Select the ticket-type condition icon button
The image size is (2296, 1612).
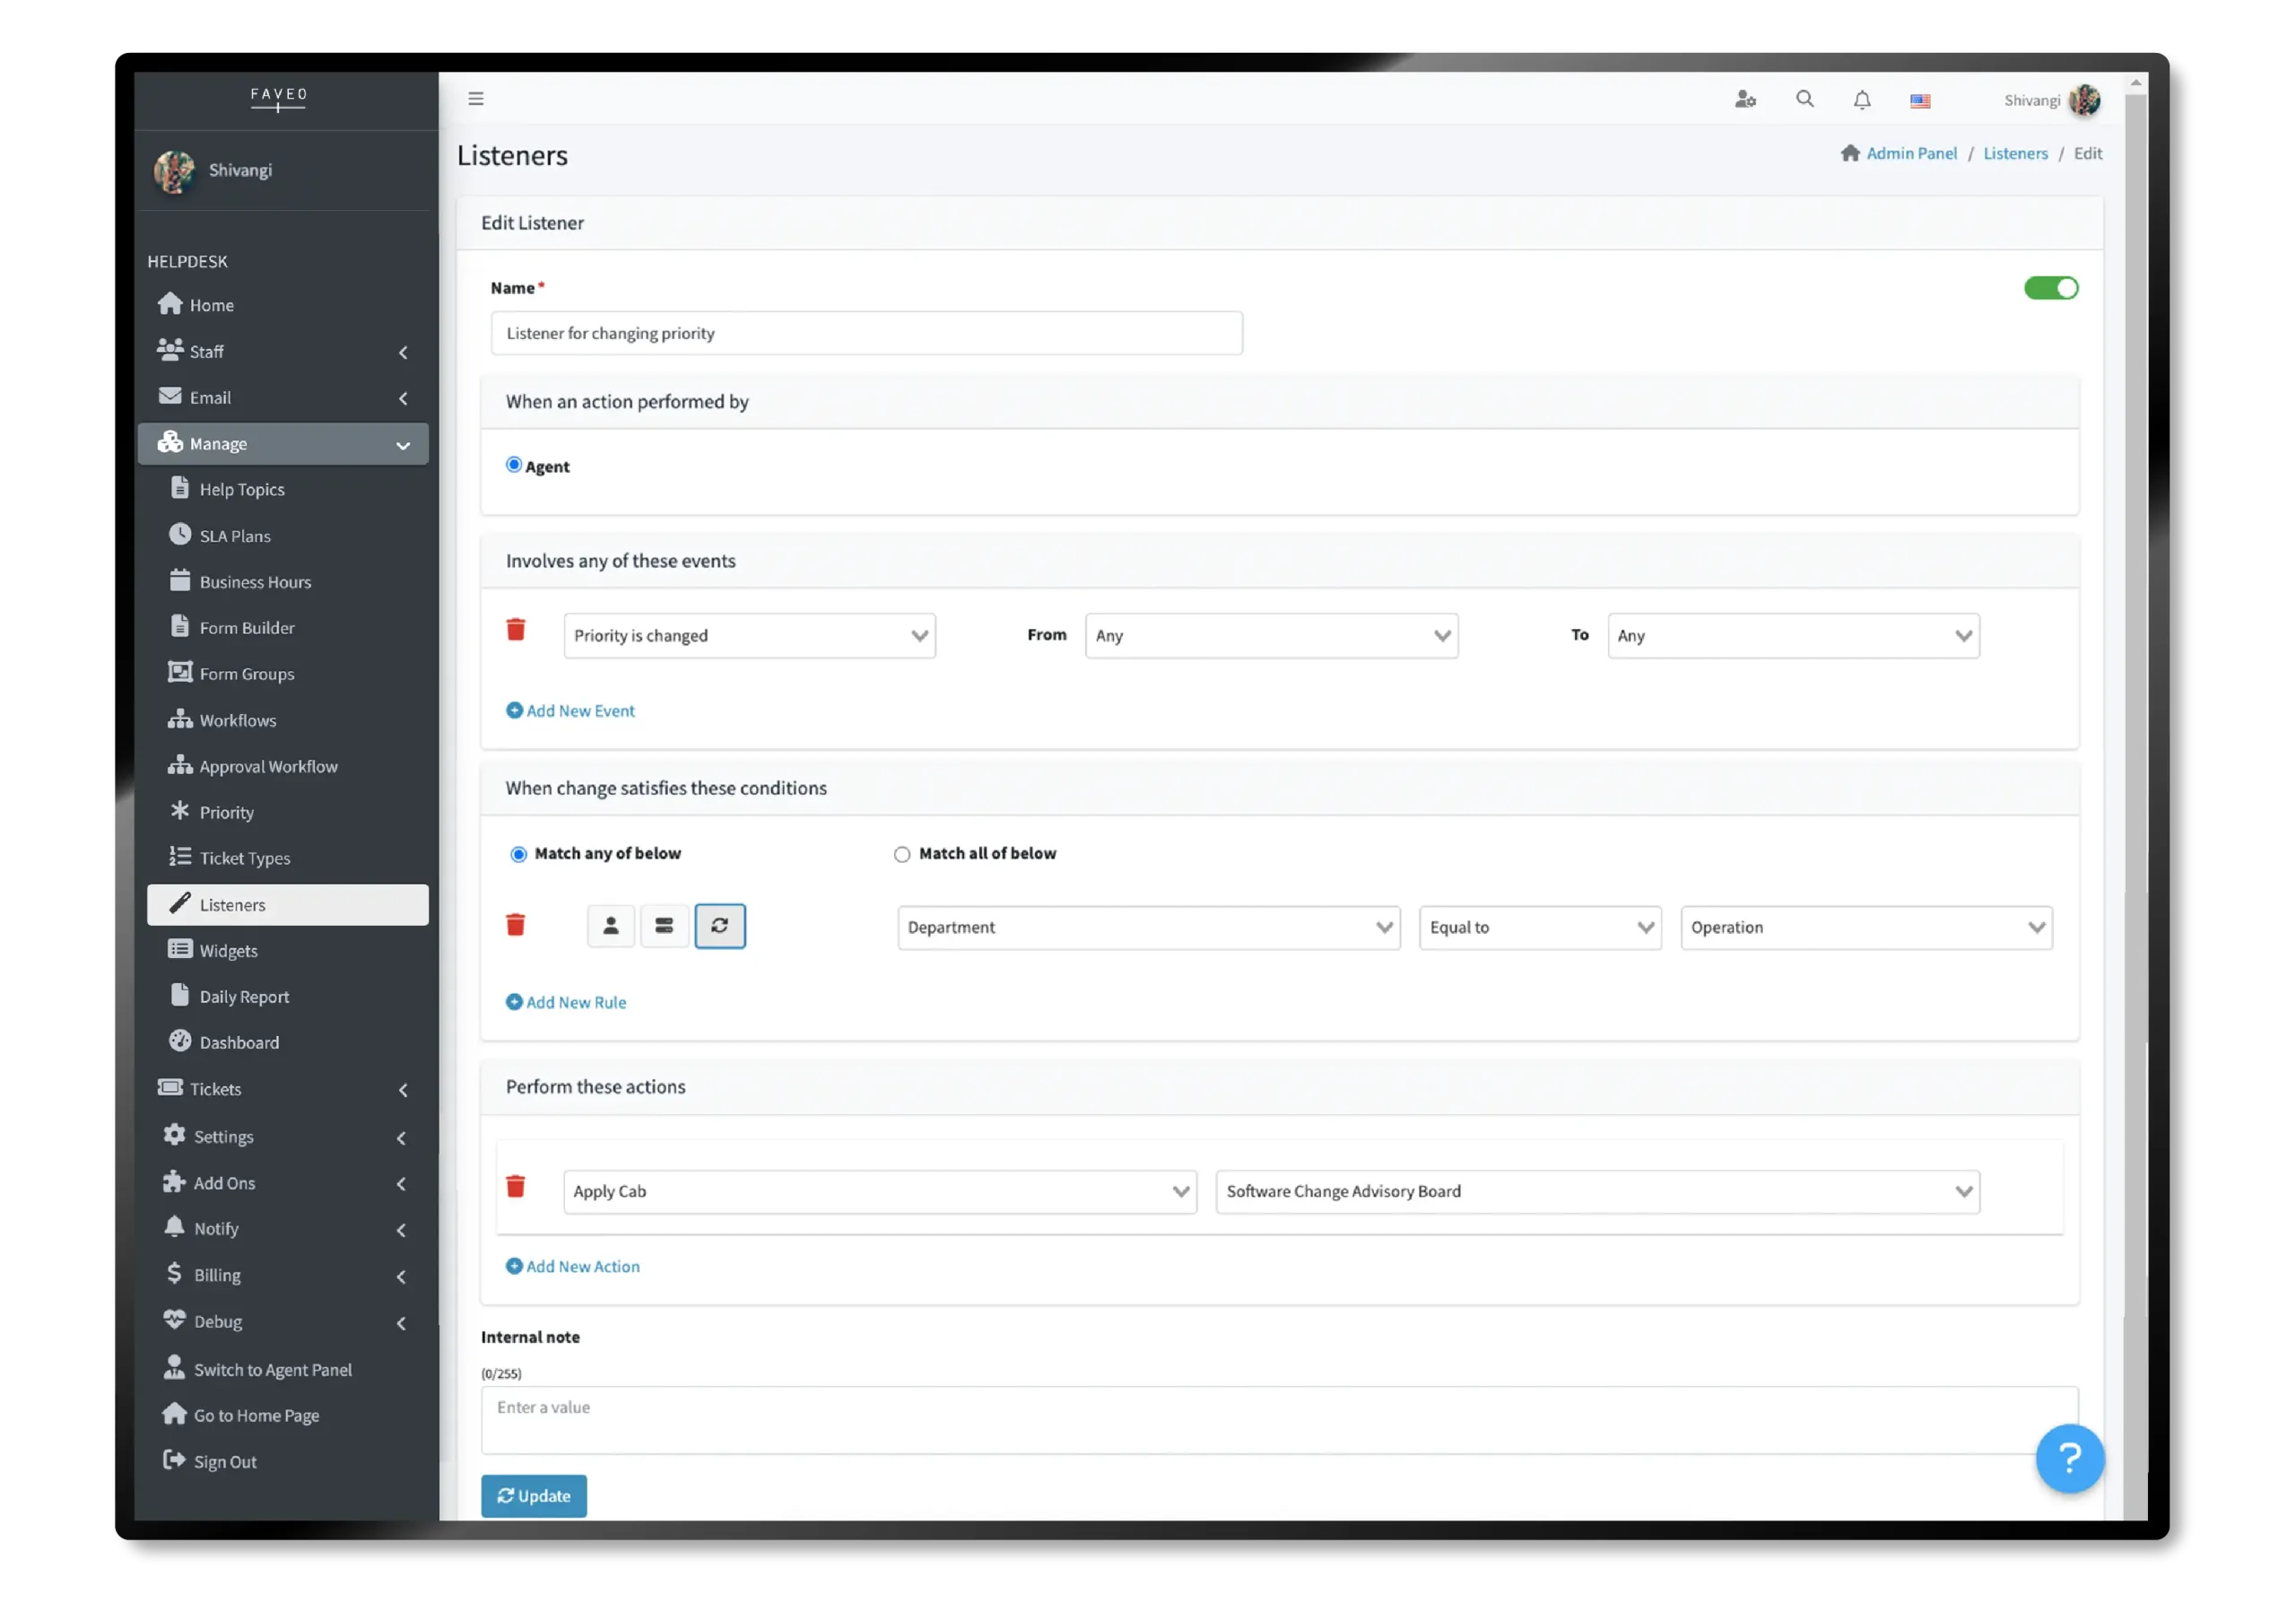(x=664, y=926)
